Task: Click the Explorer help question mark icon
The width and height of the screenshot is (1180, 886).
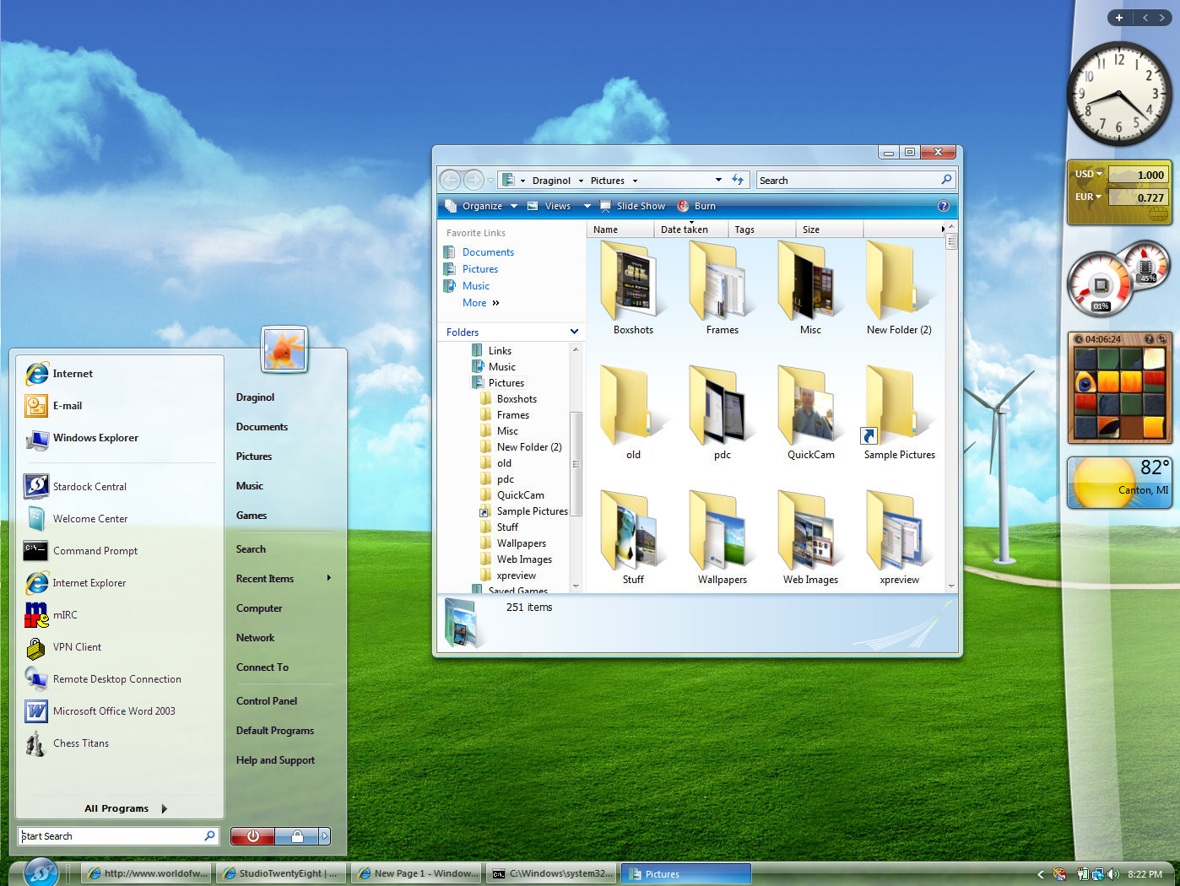Action: click(944, 206)
